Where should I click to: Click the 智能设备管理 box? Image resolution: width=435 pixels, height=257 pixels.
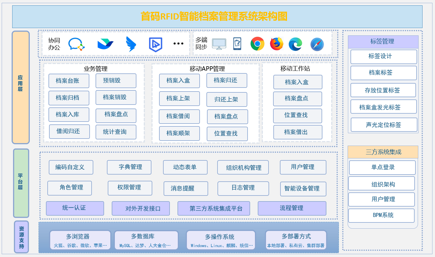303,189
